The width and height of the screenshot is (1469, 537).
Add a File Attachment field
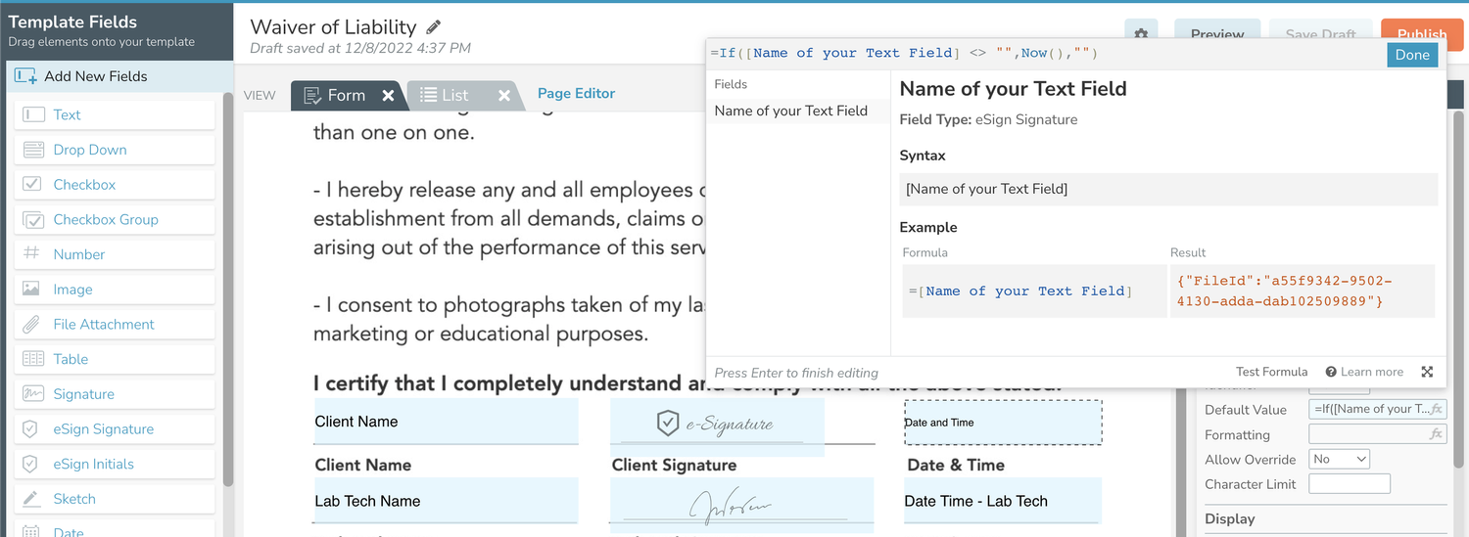point(115,324)
